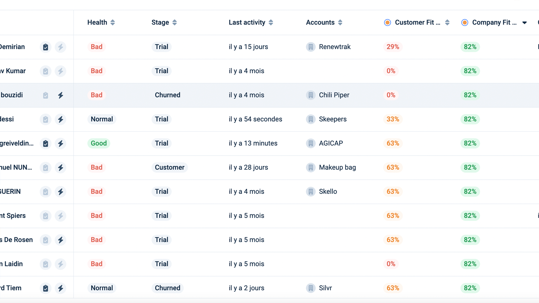This screenshot has width=539, height=303.
Task: Open the Chili Piper account link
Action: [334, 95]
